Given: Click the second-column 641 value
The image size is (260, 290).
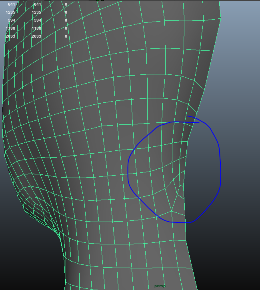Looking at the screenshot, I should (38, 4).
